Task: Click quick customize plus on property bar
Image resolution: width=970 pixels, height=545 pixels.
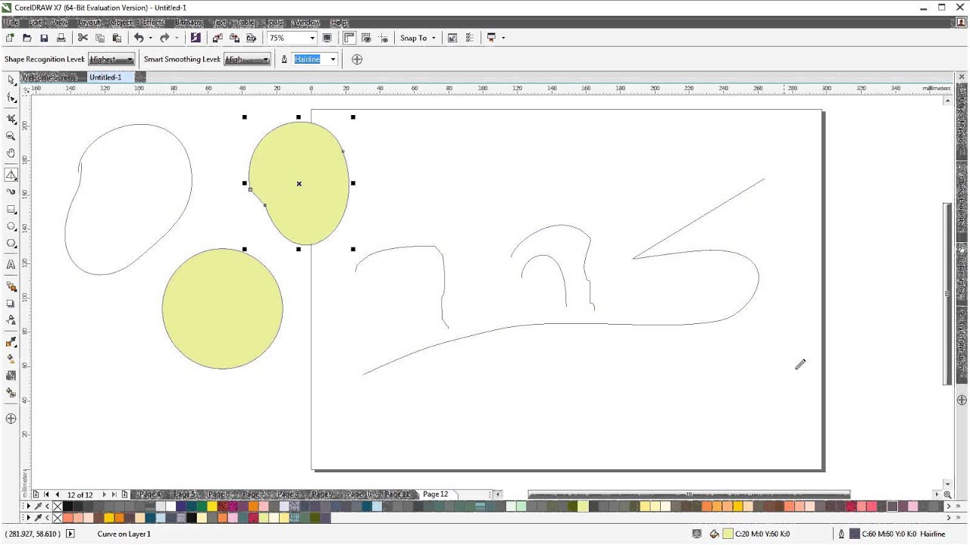Action: coord(357,59)
